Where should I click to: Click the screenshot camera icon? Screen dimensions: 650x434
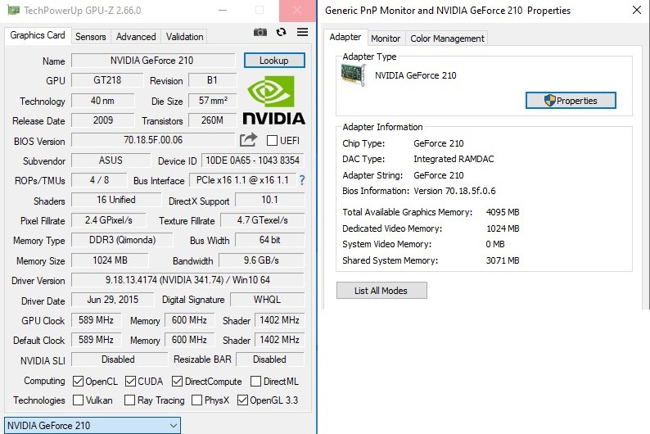click(260, 32)
